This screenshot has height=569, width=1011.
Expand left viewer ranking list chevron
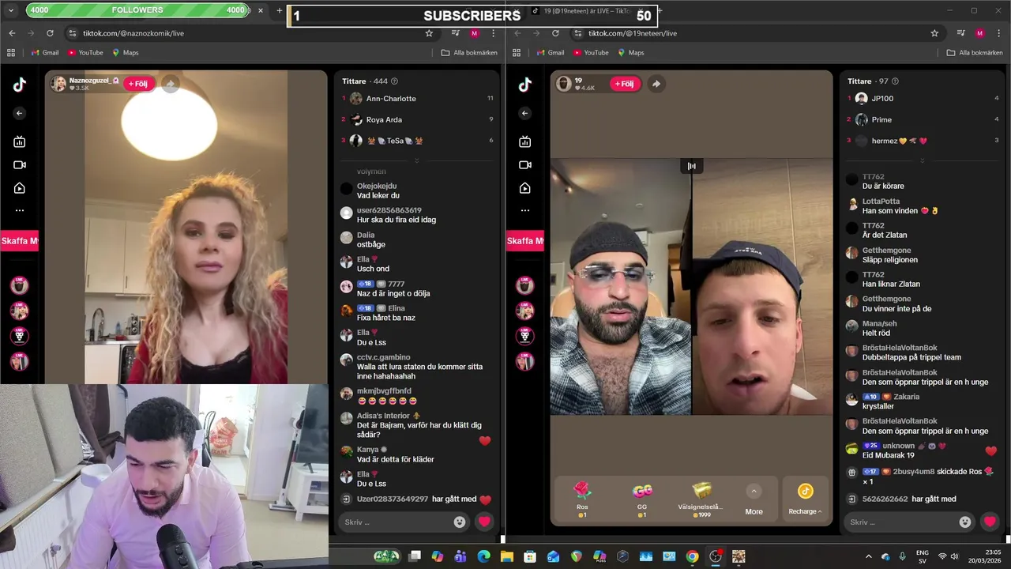tap(416, 160)
